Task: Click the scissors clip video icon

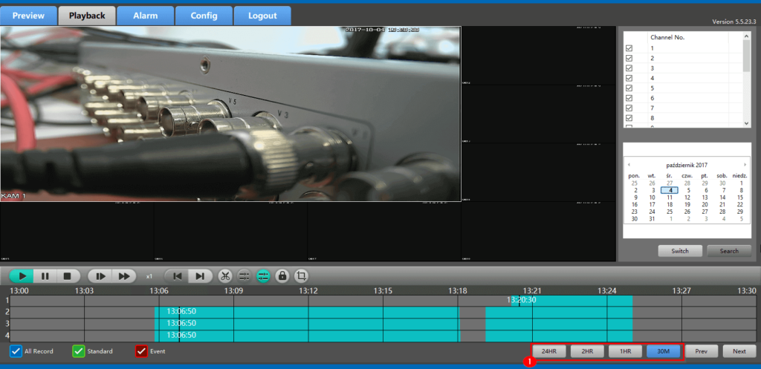Action: click(226, 275)
